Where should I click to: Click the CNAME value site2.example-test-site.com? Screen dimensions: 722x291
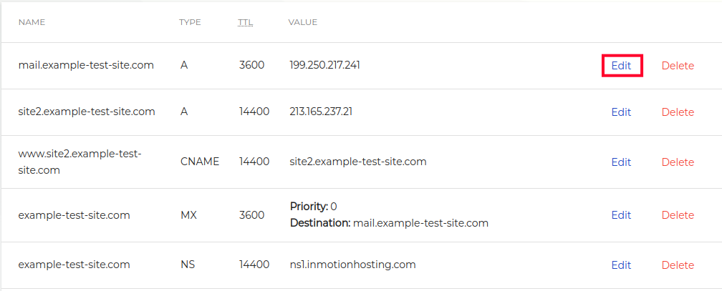358,162
